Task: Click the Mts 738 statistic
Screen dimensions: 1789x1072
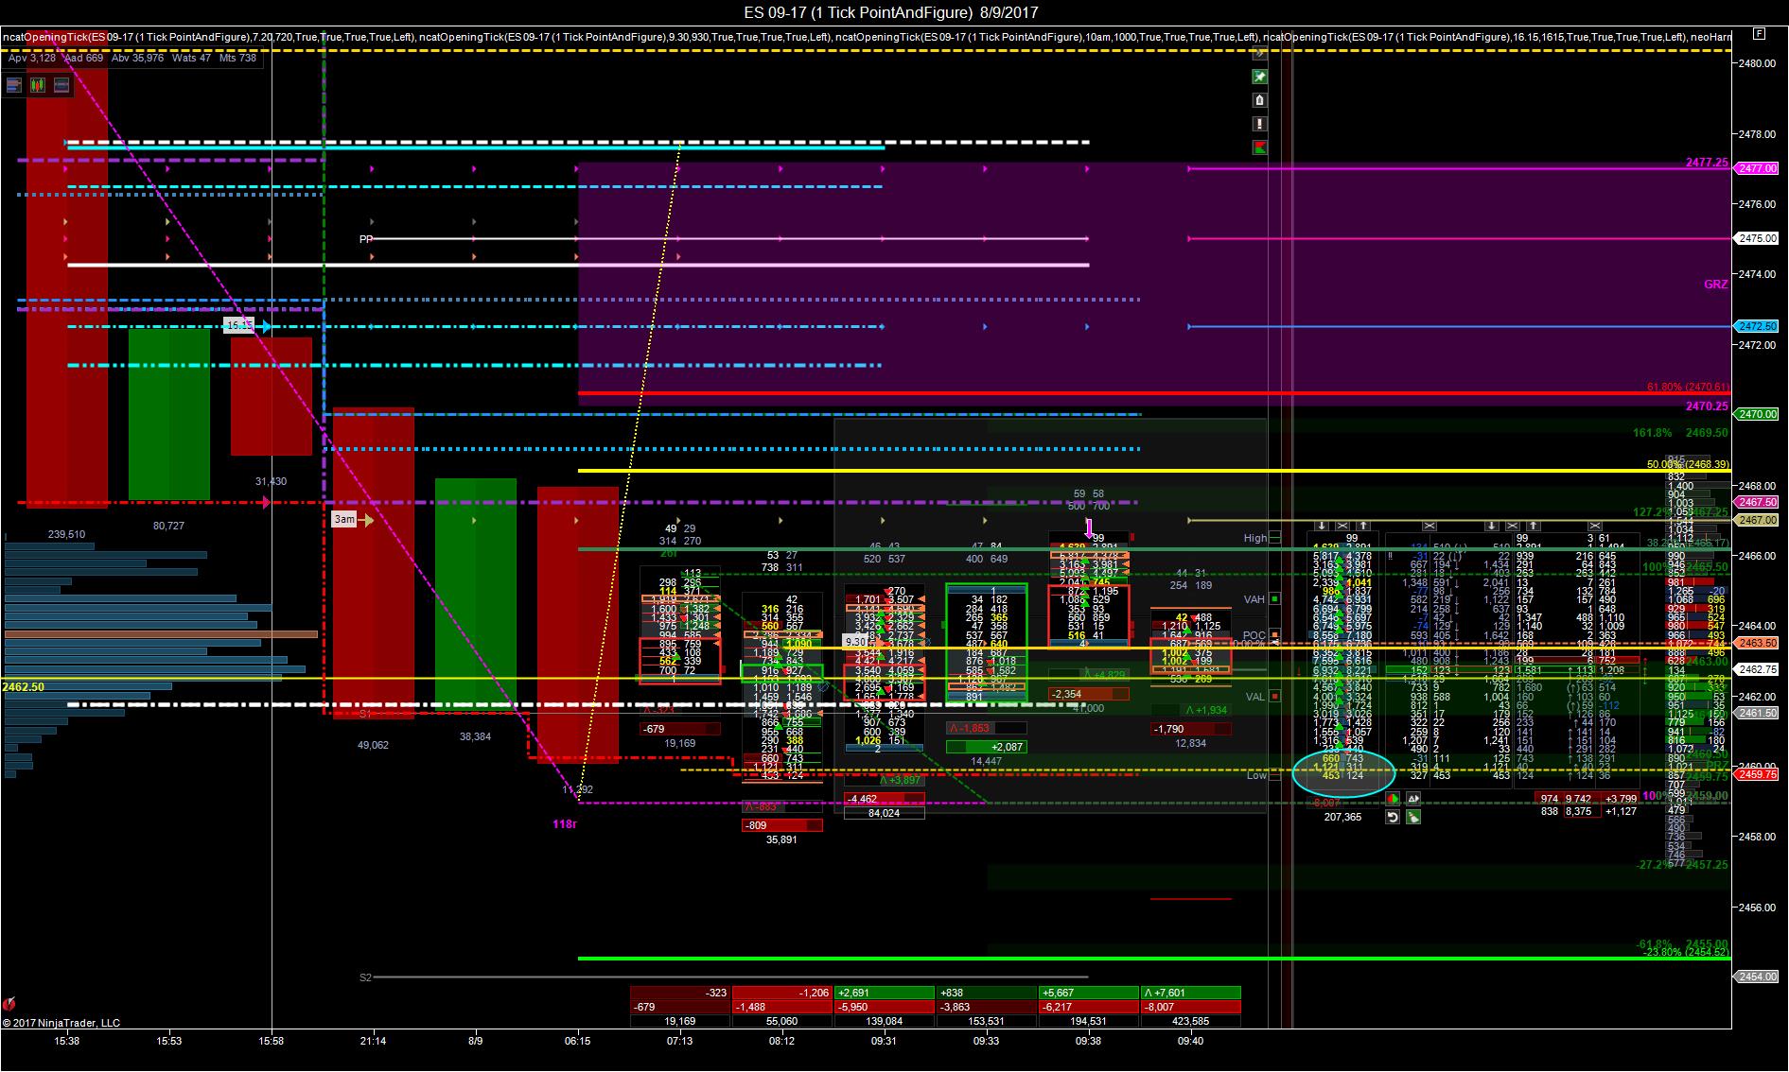Action: tap(237, 58)
